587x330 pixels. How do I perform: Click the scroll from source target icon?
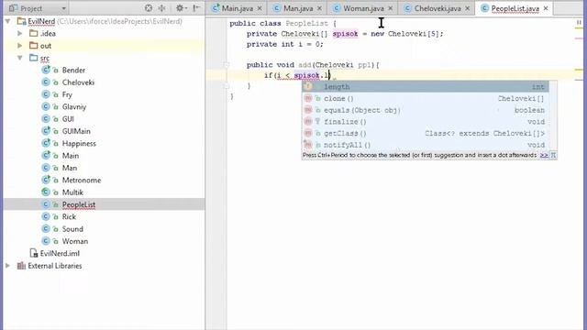tap(149, 8)
